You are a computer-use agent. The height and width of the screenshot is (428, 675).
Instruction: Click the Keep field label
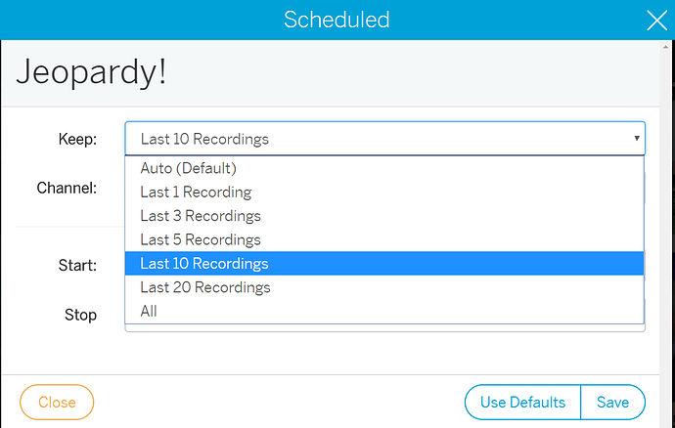coord(77,139)
